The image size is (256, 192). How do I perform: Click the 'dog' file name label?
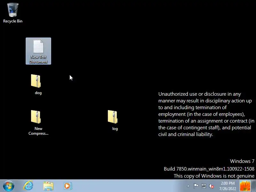tap(38, 93)
